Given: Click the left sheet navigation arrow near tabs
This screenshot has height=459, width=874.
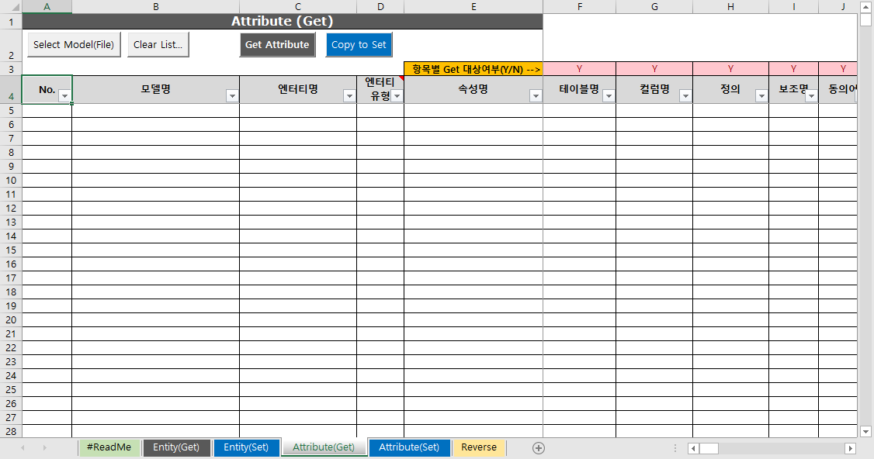Looking at the screenshot, I should 25,447.
